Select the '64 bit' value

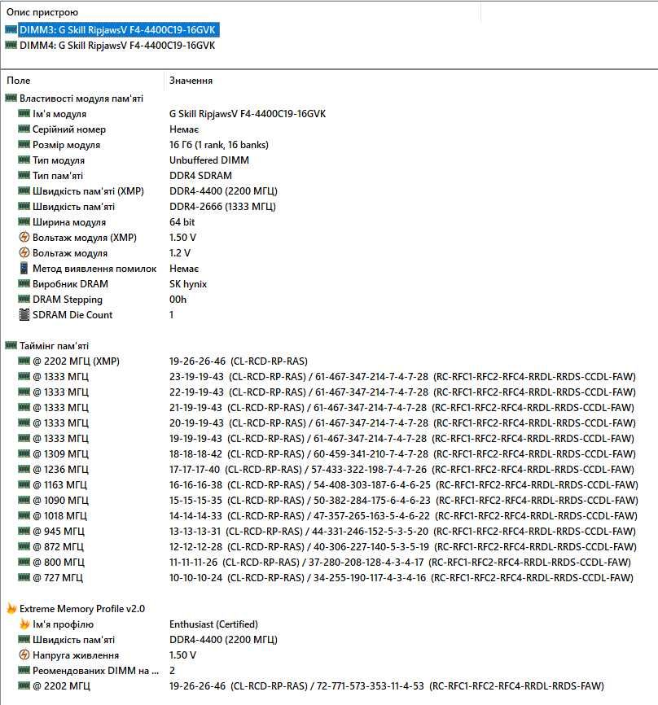click(x=182, y=222)
